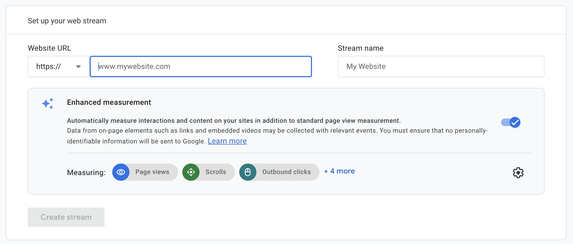Open the Learn more link
Viewport: 573px width, 244px height.
[x=227, y=141]
